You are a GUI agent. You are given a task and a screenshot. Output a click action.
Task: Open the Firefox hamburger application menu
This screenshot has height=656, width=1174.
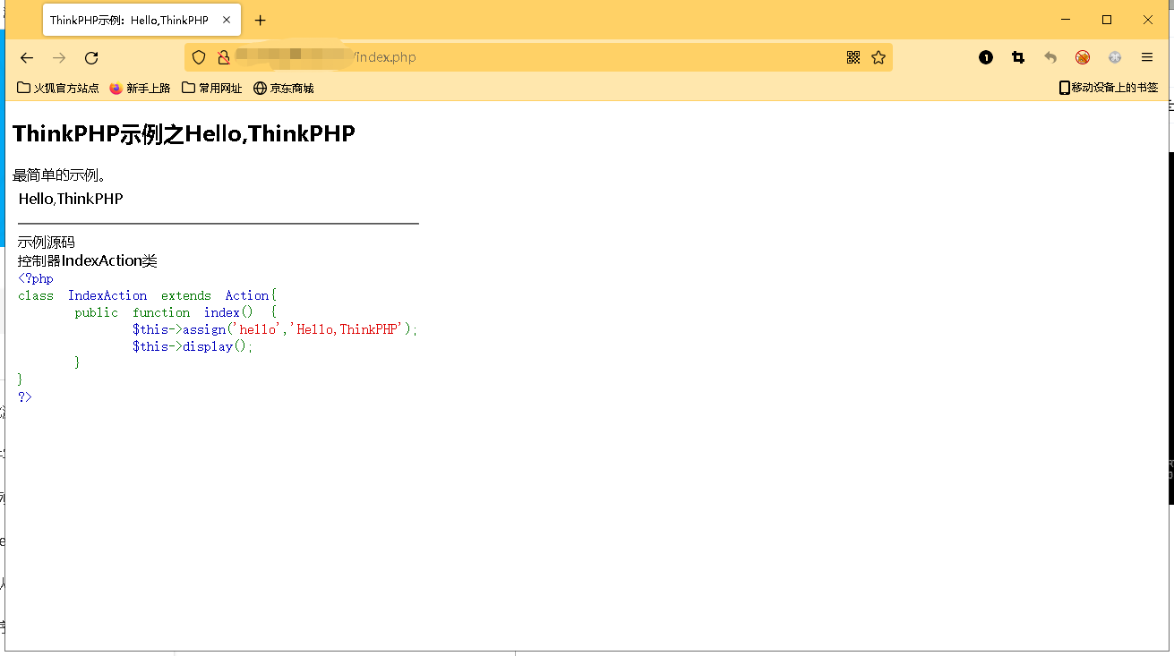click(x=1147, y=57)
